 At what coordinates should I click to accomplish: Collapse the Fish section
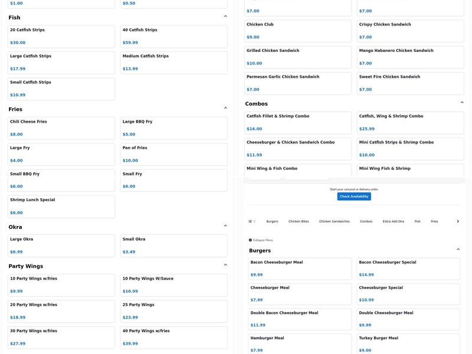tap(225, 17)
